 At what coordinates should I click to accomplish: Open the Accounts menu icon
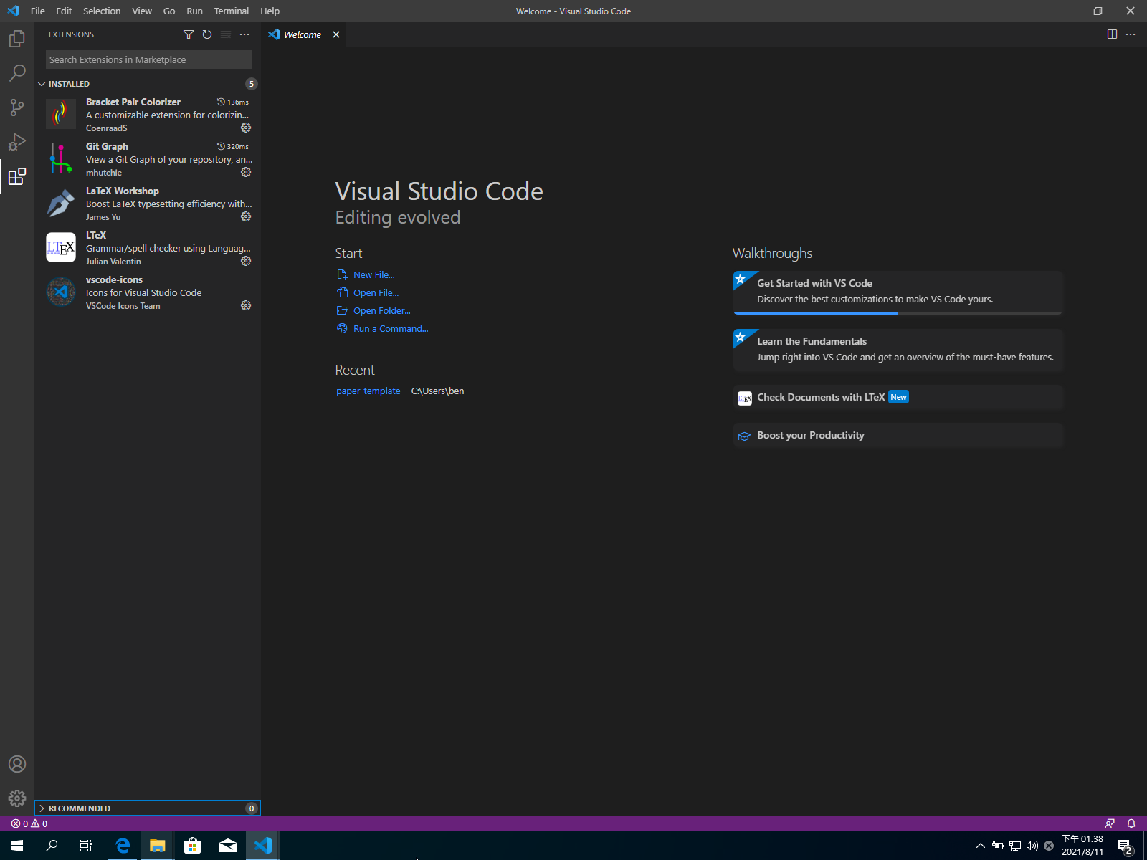tap(17, 764)
